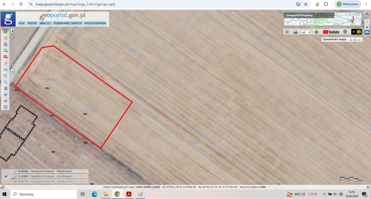371x199 pixels.
Task: Open the install app icon in address bar
Action: (x=298, y=4)
